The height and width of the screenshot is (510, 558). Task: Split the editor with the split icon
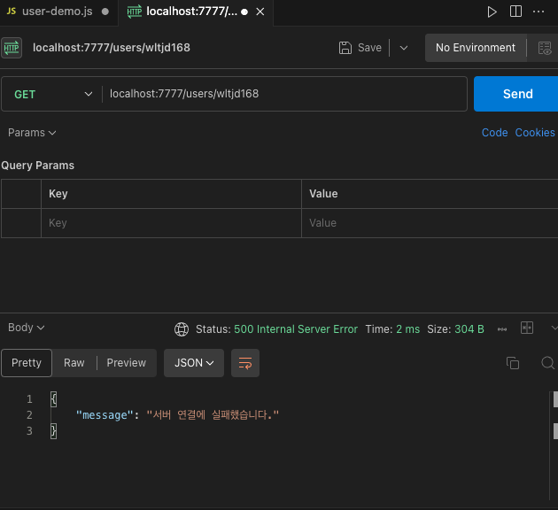click(x=515, y=12)
